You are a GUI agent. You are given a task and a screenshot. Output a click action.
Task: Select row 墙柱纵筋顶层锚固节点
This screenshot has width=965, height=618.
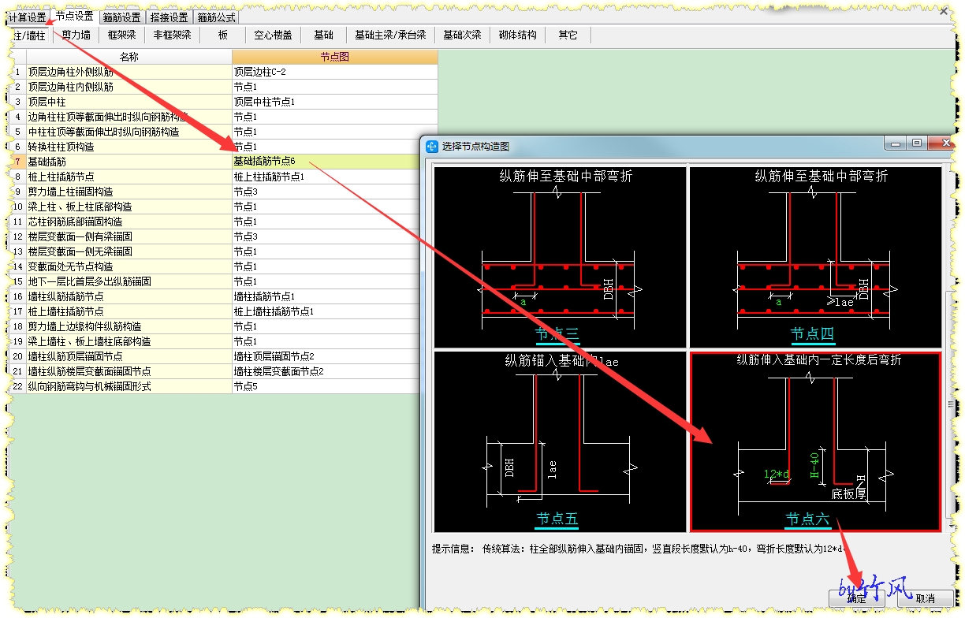point(129,356)
